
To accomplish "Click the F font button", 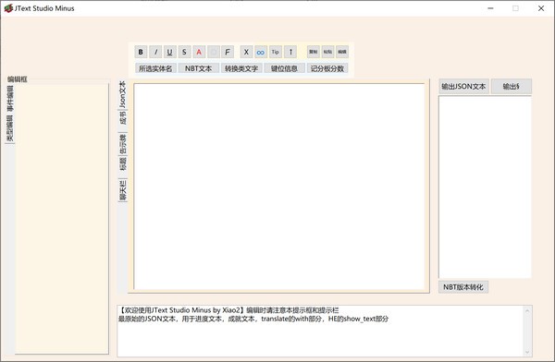I will pyautogui.click(x=228, y=52).
